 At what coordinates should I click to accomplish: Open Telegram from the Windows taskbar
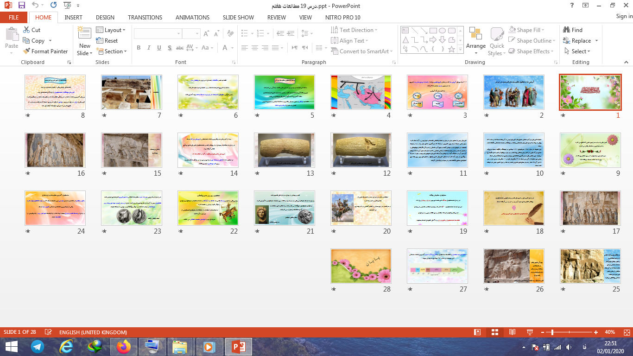(x=38, y=346)
